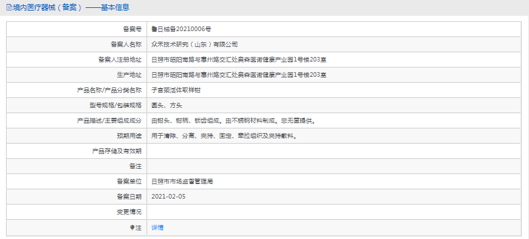
Task: Click the empty 备注 value cell
Action: [334, 167]
